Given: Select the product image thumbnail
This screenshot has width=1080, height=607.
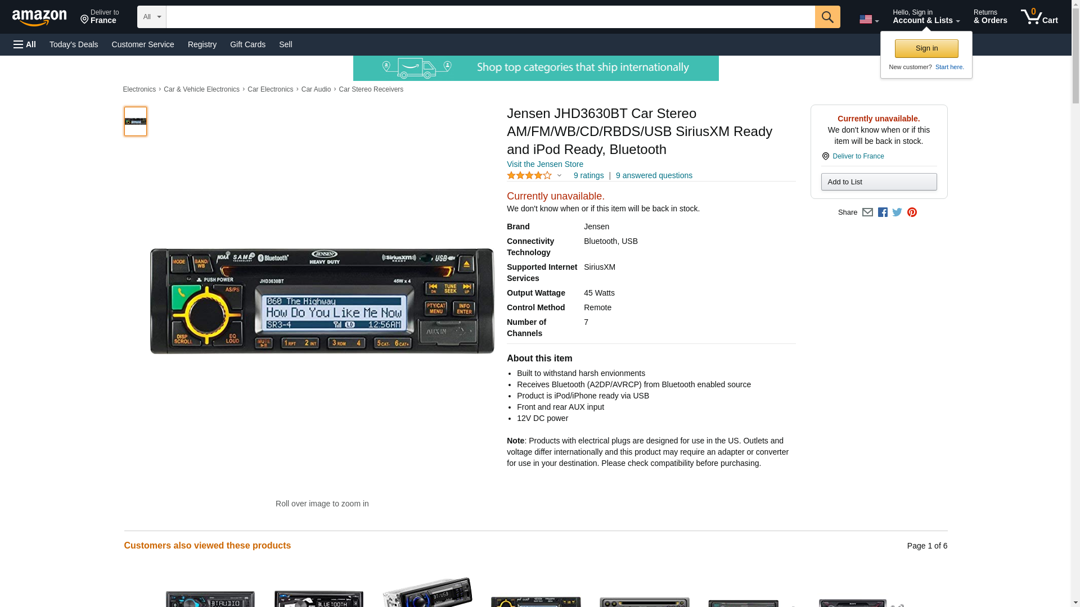Looking at the screenshot, I should (136, 121).
